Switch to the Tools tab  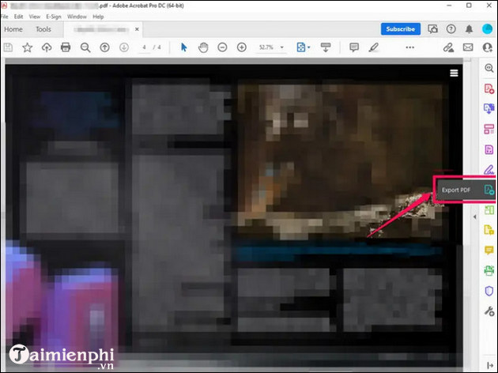43,29
